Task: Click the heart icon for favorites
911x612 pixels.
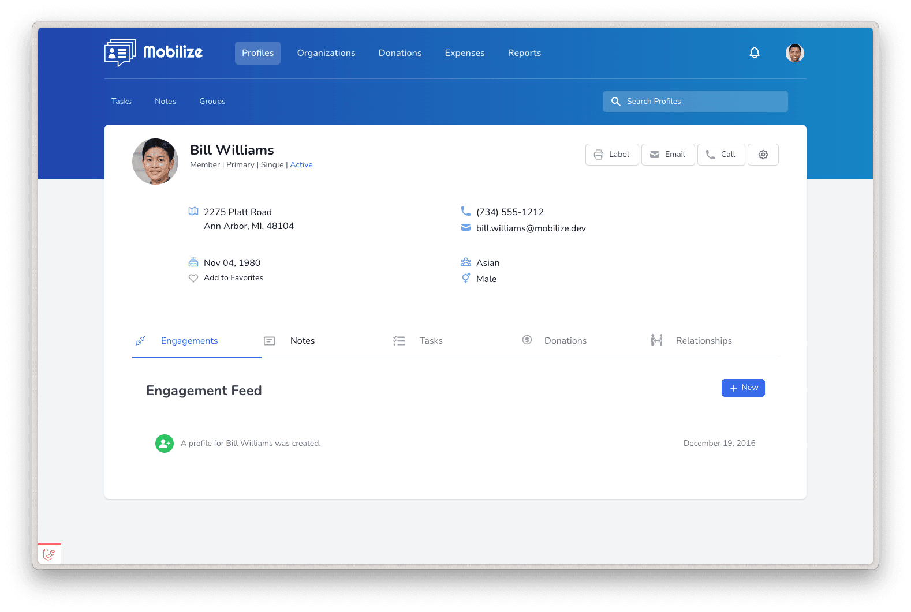Action: coord(193,278)
